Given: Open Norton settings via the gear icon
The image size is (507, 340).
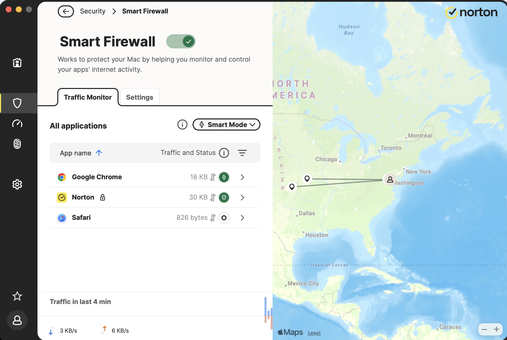Looking at the screenshot, I should tap(17, 184).
